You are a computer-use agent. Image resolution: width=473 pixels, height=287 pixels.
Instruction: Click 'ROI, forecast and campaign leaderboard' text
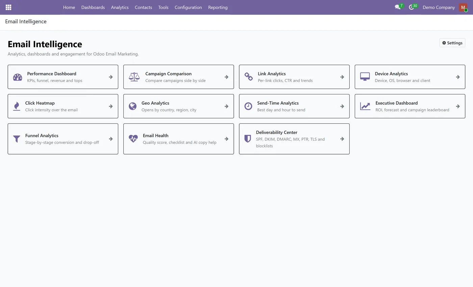(x=412, y=110)
